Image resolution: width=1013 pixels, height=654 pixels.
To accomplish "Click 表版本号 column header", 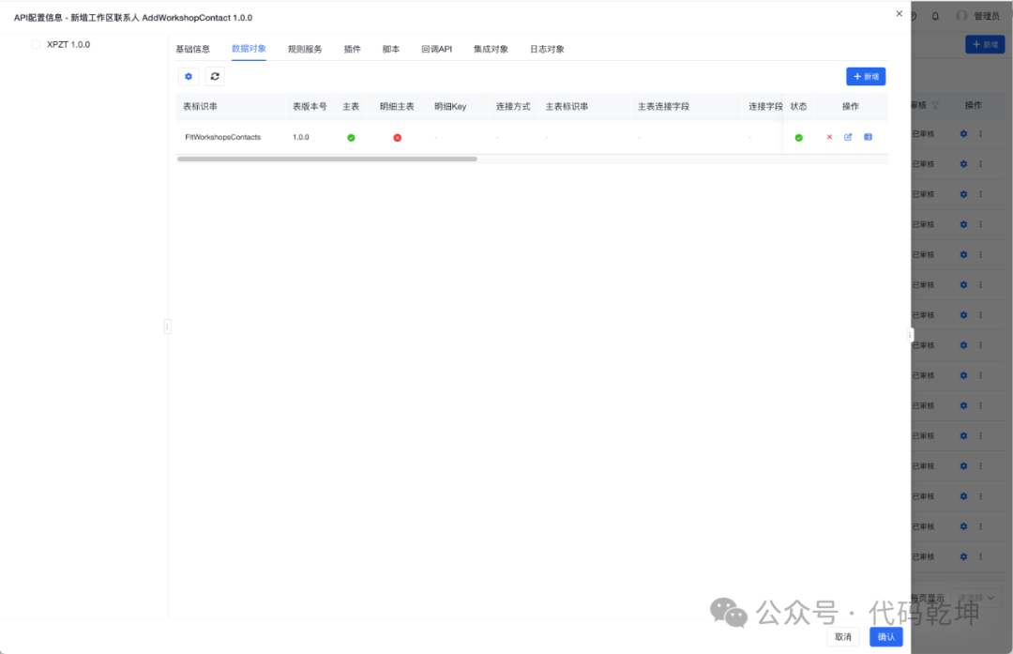I will (310, 107).
